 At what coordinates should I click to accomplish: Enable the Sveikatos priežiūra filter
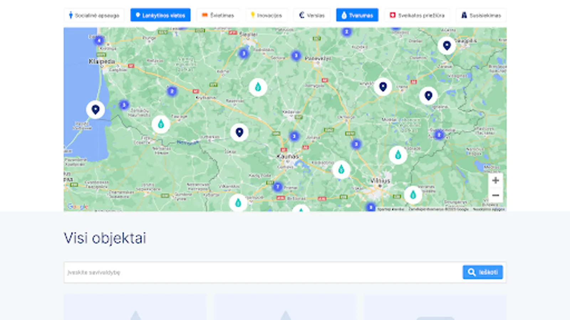[417, 15]
